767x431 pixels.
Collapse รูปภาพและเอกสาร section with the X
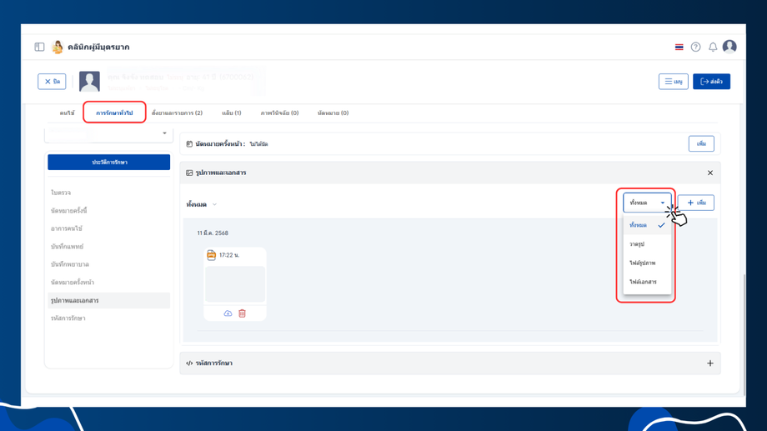pos(710,173)
